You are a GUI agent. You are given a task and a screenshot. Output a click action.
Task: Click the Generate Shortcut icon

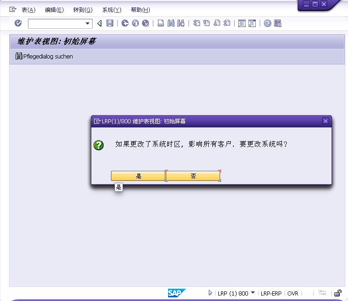(x=252, y=23)
